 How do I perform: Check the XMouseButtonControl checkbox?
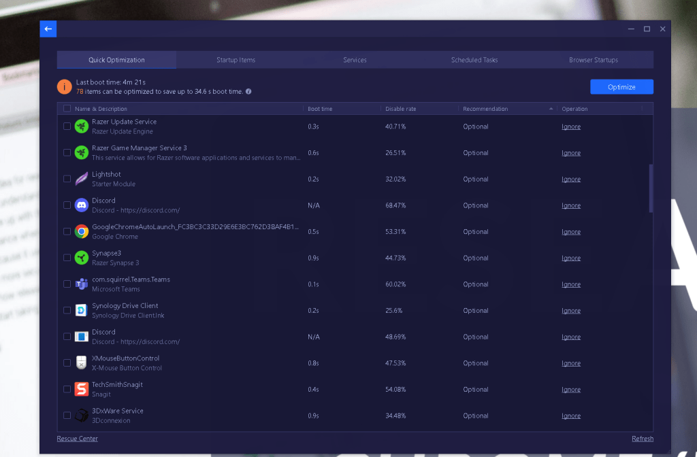tap(67, 363)
